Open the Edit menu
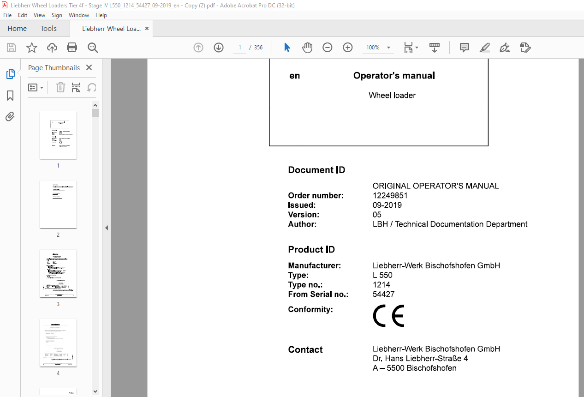Viewport: 584px width, 397px height. pos(23,15)
